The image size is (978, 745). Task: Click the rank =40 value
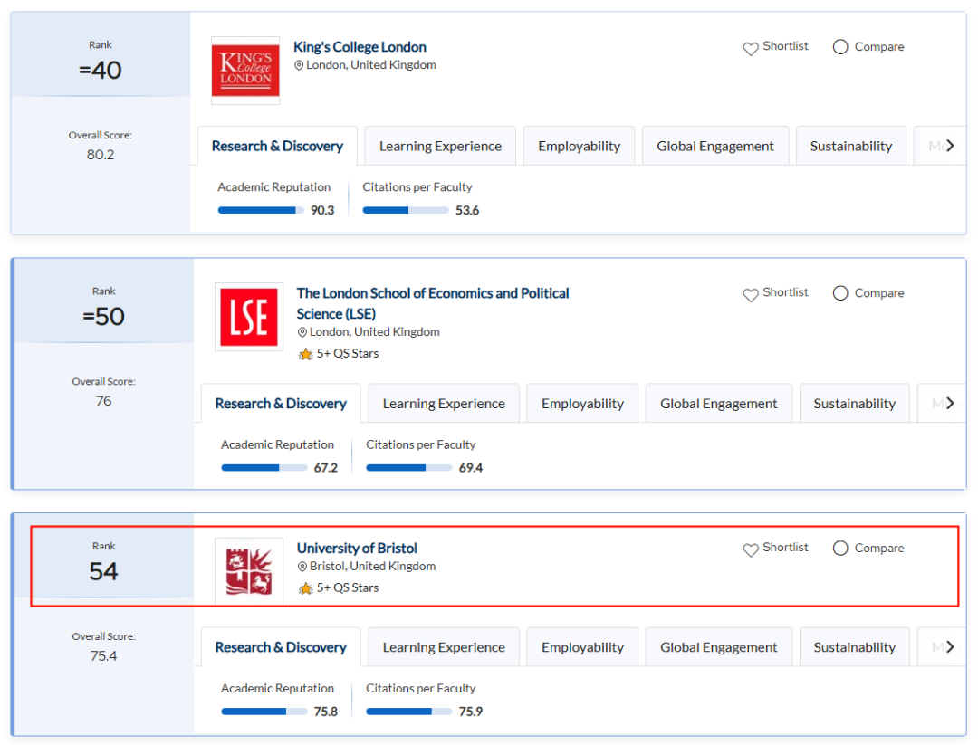click(x=101, y=71)
